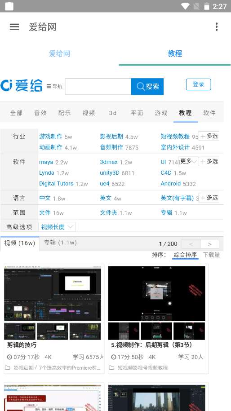
Task: Switch to the 教程 top tab
Action: coord(175,54)
